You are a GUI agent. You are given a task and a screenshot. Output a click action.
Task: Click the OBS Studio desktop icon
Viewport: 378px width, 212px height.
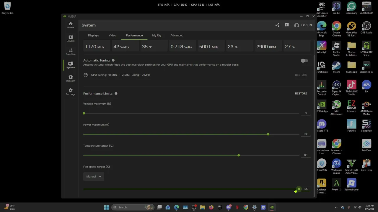[366, 28]
